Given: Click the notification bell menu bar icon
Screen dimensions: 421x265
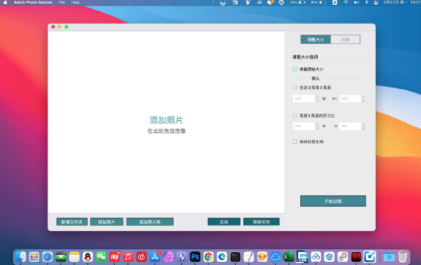Looking at the screenshot, I should [270, 2].
